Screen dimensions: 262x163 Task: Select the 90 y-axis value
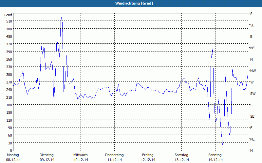[x=10, y=128]
